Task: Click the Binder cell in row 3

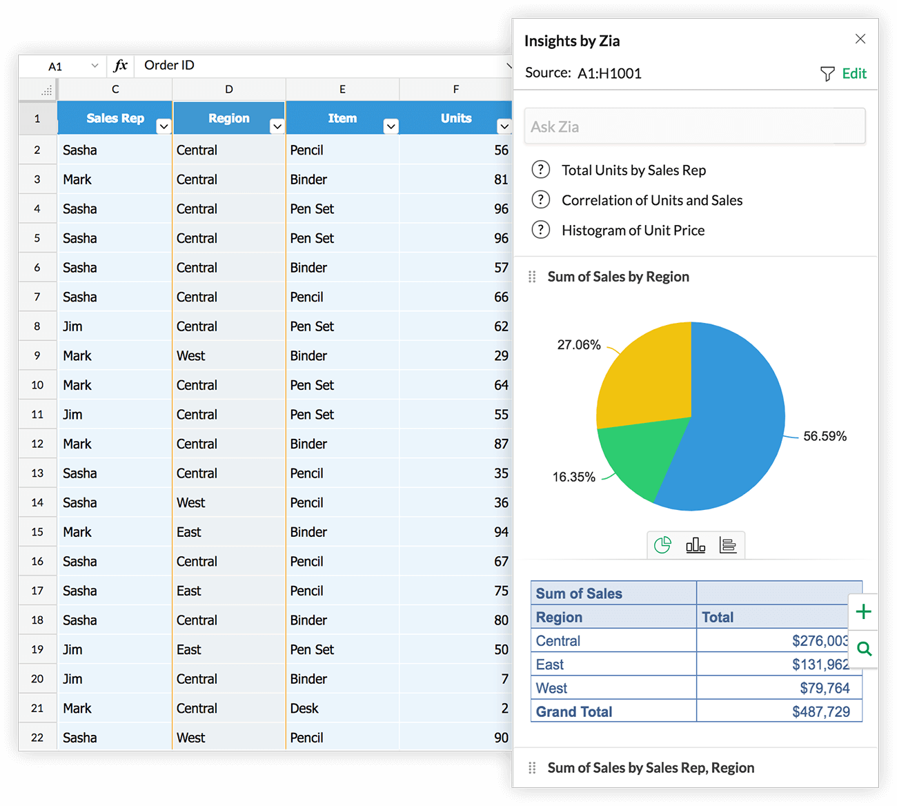Action: (x=342, y=179)
